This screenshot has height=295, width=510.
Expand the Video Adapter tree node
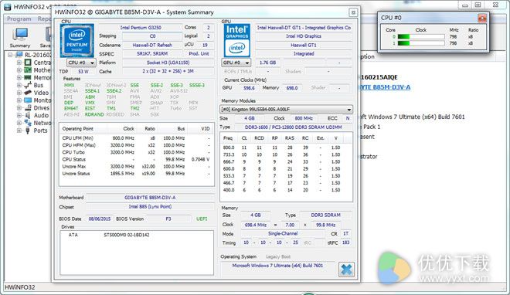pyautogui.click(x=19, y=93)
